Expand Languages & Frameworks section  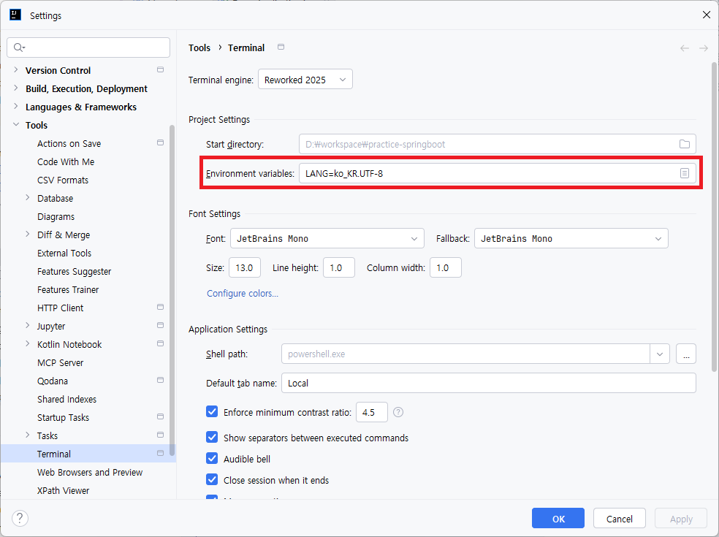coord(16,107)
